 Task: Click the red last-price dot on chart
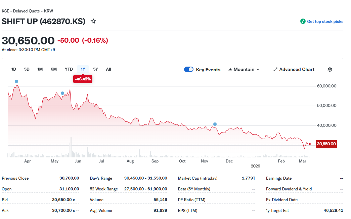[310, 144]
